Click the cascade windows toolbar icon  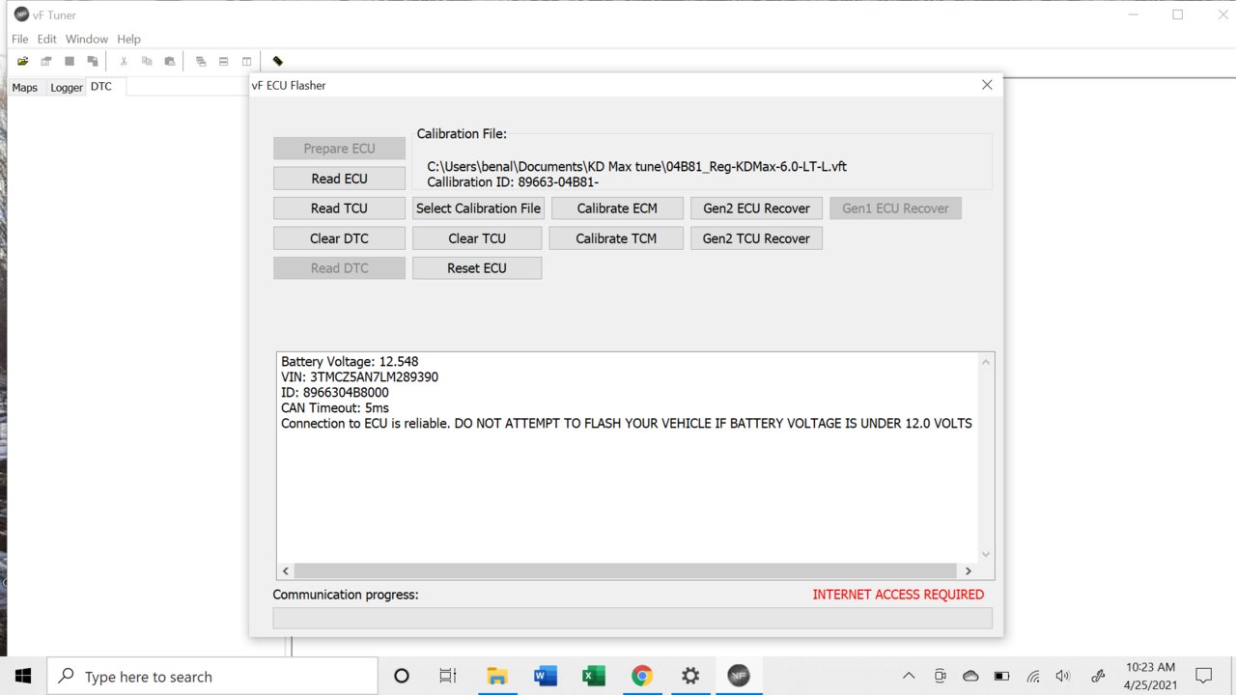tap(201, 61)
